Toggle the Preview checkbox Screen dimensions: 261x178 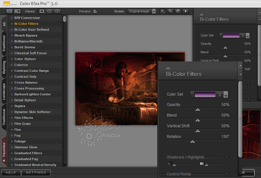pos(95,11)
